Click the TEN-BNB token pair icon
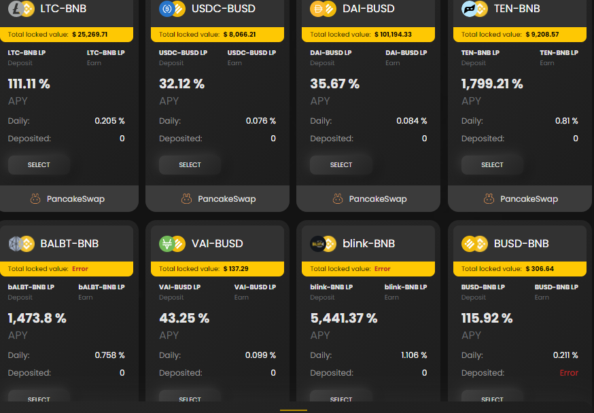The image size is (594, 413). pyautogui.click(x=474, y=9)
